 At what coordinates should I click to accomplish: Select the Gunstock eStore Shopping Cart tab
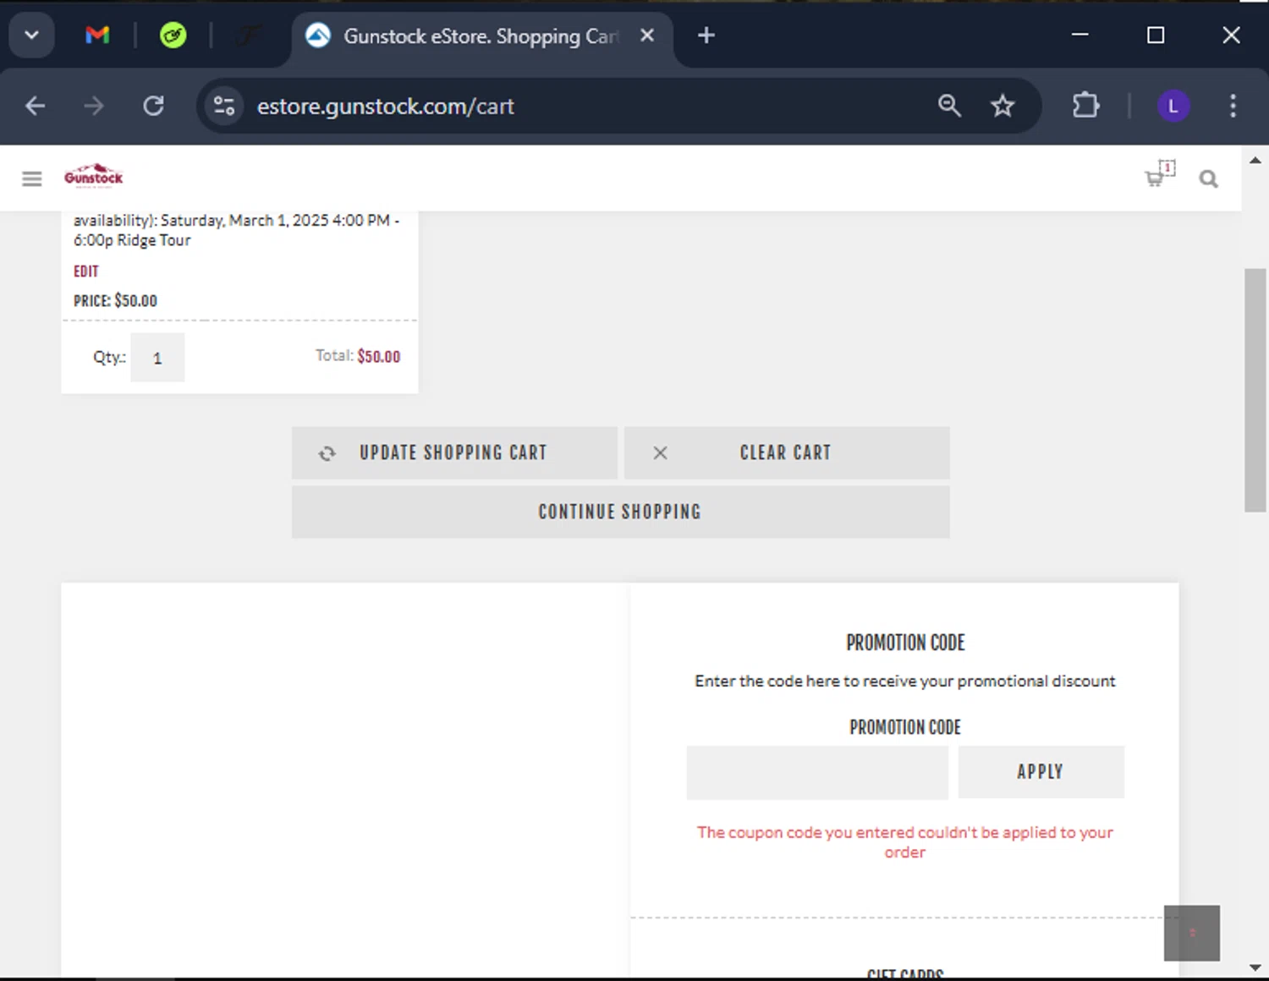[482, 36]
